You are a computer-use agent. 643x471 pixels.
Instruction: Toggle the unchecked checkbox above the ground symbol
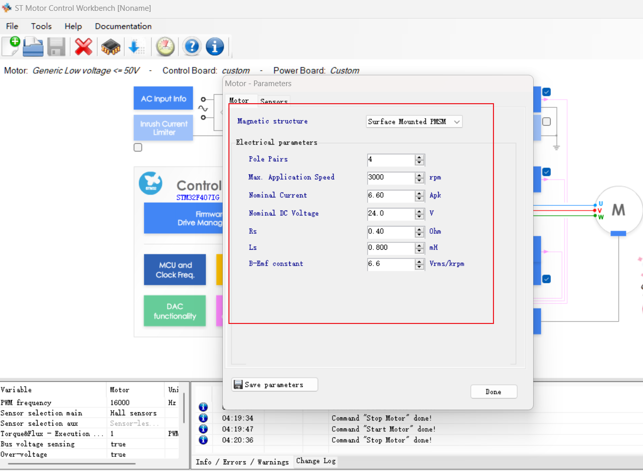547,122
